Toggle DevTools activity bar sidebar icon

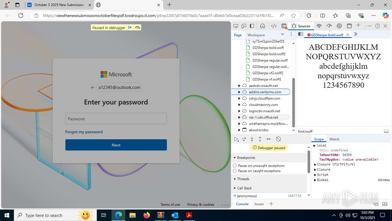click(252, 26)
